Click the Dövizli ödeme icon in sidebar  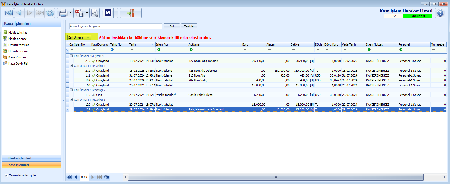5,51
